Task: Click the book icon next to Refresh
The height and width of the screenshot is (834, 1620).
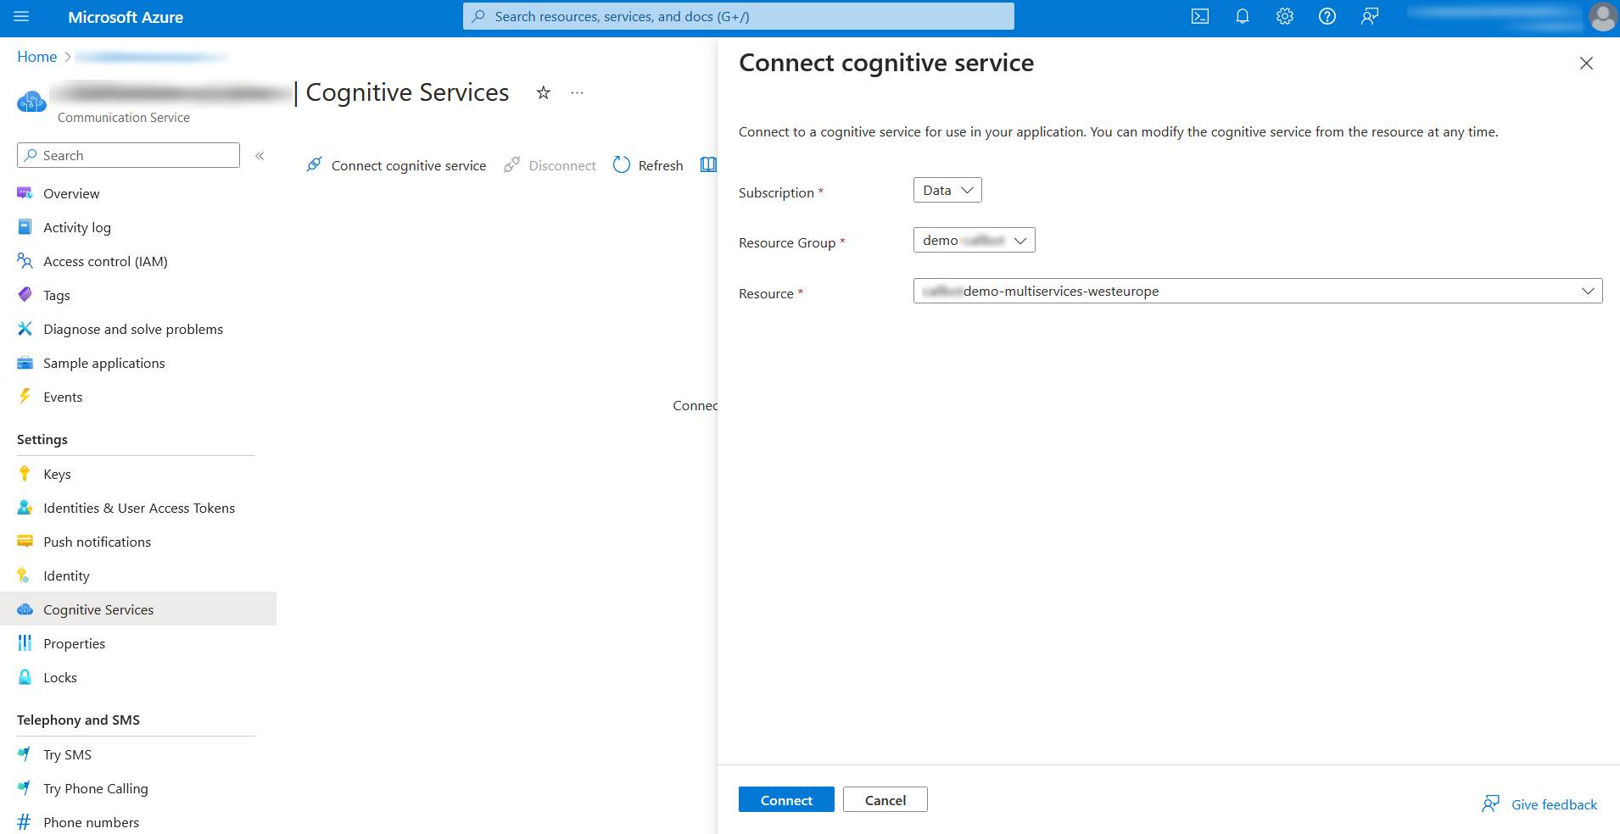Action: pyautogui.click(x=708, y=164)
